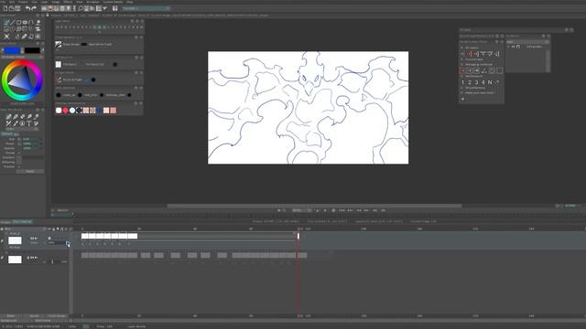This screenshot has height=329, width=586.
Task: Click the third button in the bottom-left button row
Action: [x=57, y=316]
